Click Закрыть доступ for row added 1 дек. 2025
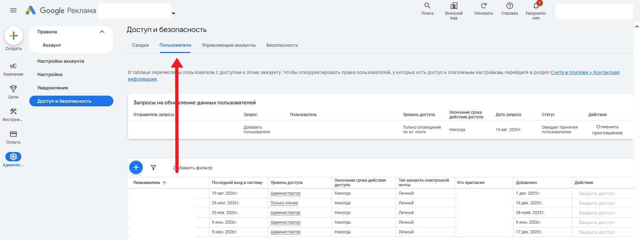This screenshot has width=640, height=240. tap(596, 193)
